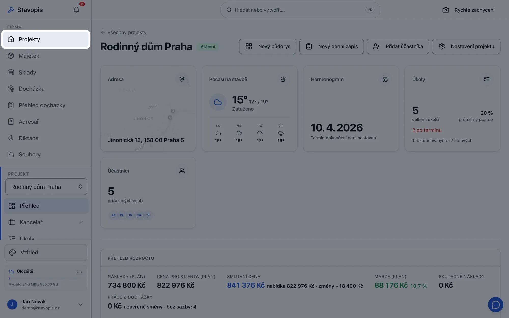The width and height of the screenshot is (509, 318).
Task: Click the back arrow to Všechny projekty
Action: coord(103,32)
